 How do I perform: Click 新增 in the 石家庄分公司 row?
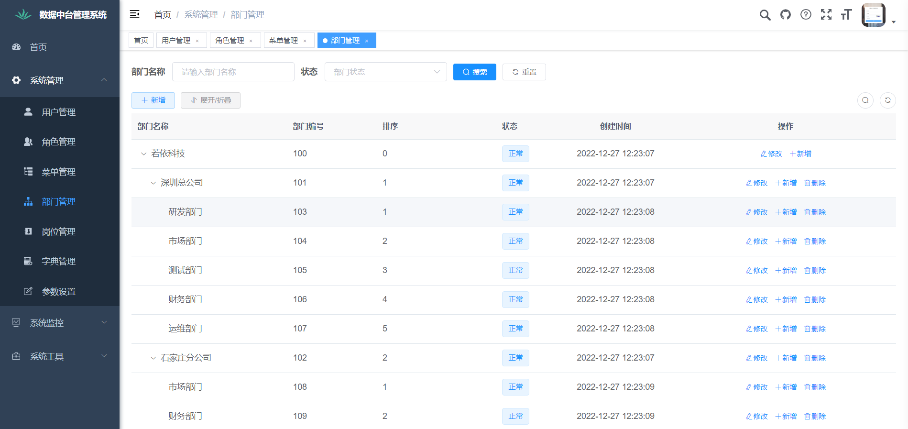point(786,358)
